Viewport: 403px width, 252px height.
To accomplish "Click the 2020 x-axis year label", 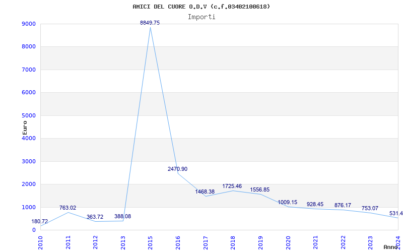I will point(288,242).
